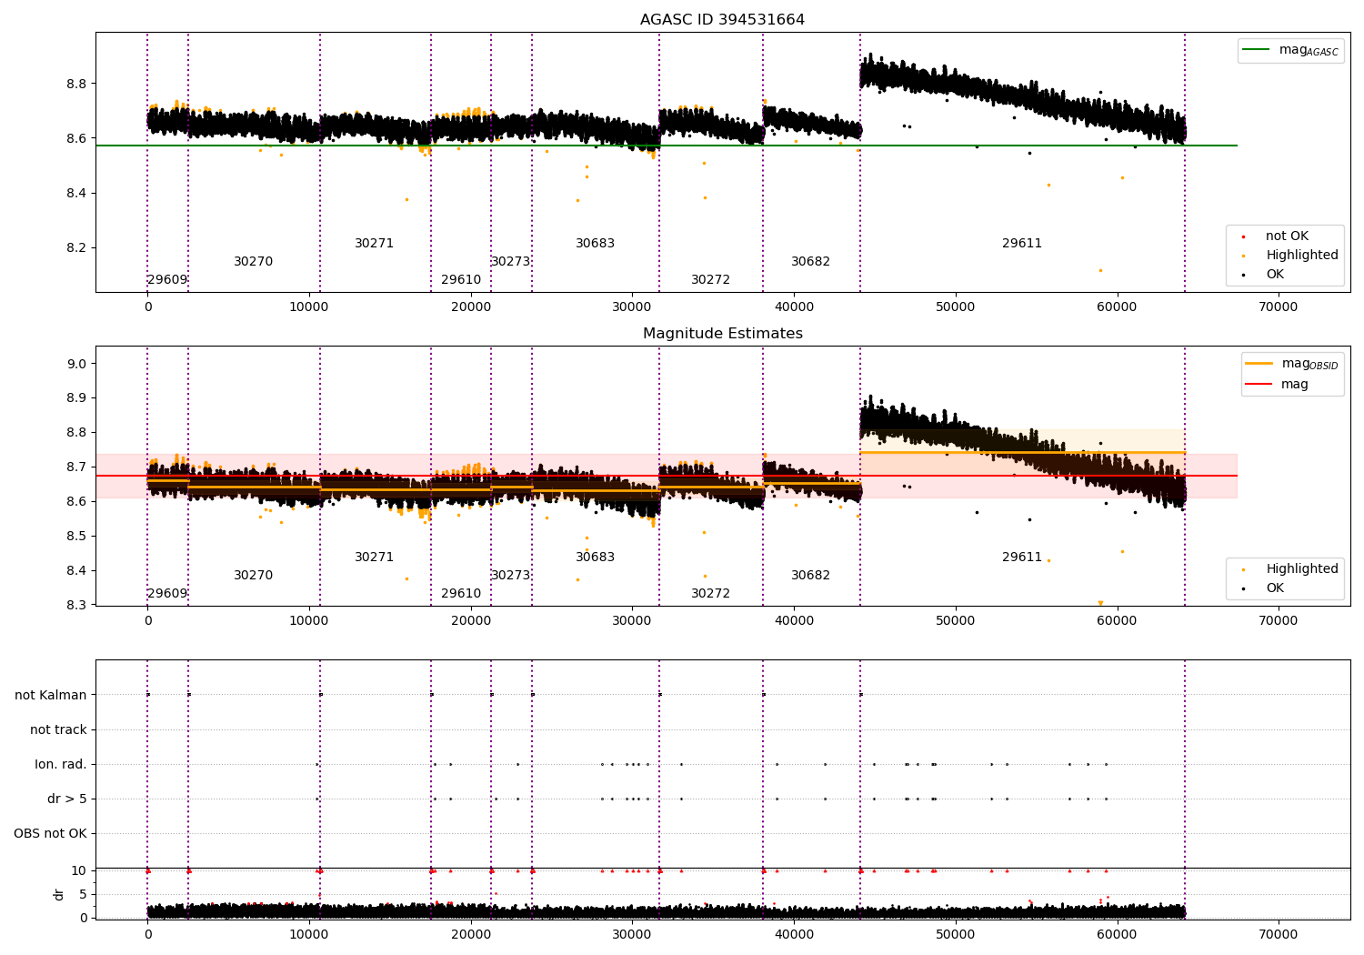Select 'Highlighted' legend entry in AGASC ID plot
The height and width of the screenshot is (955, 1364).
coord(1302,256)
